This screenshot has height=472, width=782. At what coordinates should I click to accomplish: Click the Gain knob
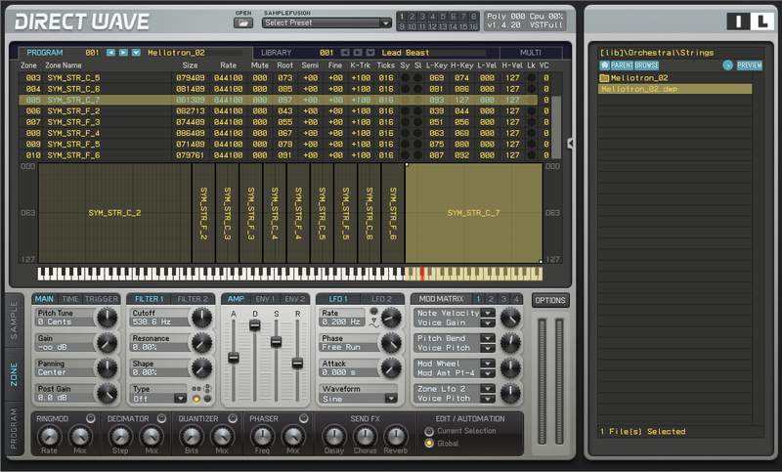(108, 343)
